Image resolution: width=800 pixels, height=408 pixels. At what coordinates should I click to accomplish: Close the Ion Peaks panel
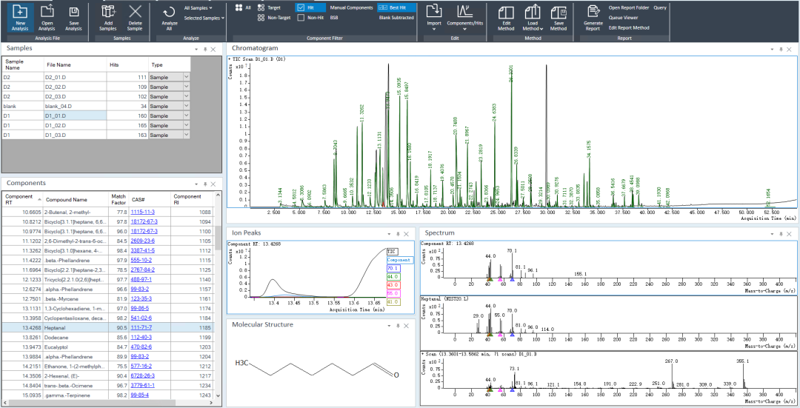[x=406, y=233]
